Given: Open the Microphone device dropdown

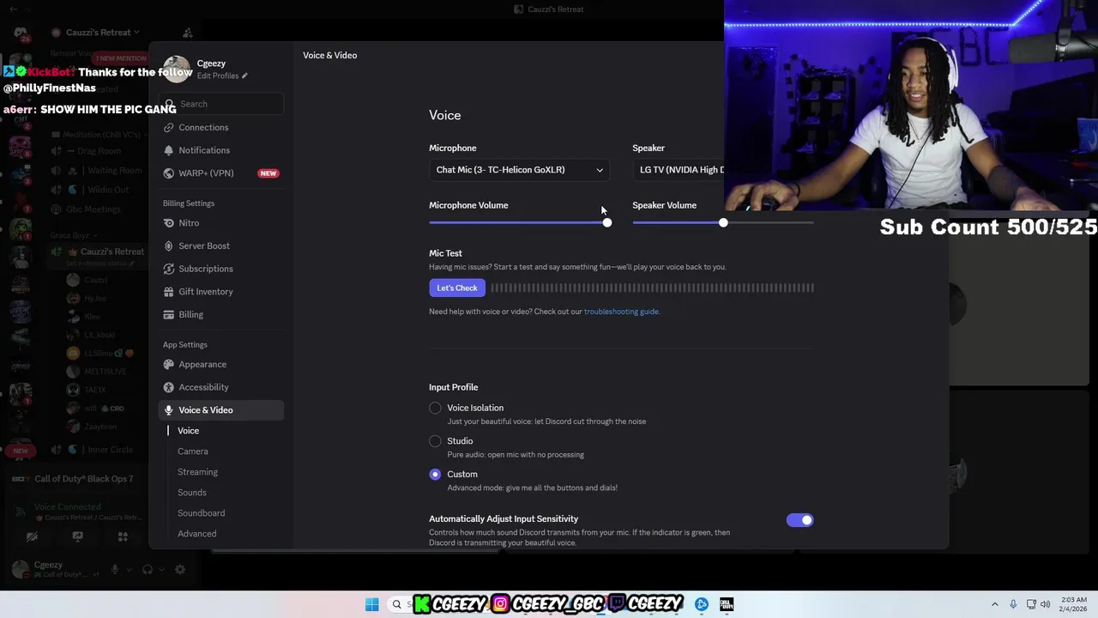Looking at the screenshot, I should tap(519, 170).
